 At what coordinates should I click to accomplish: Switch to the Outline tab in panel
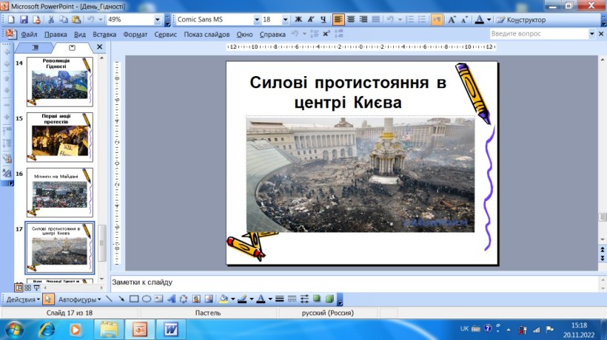tap(36, 47)
